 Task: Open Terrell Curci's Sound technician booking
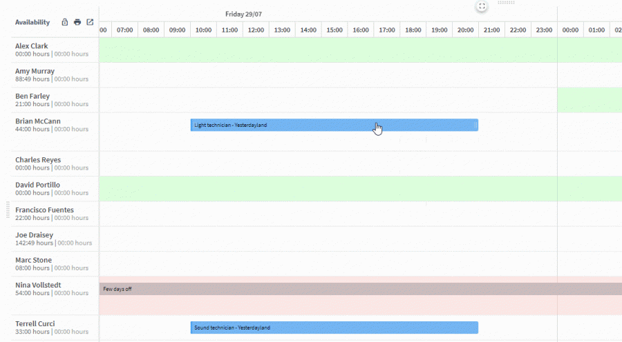point(334,328)
